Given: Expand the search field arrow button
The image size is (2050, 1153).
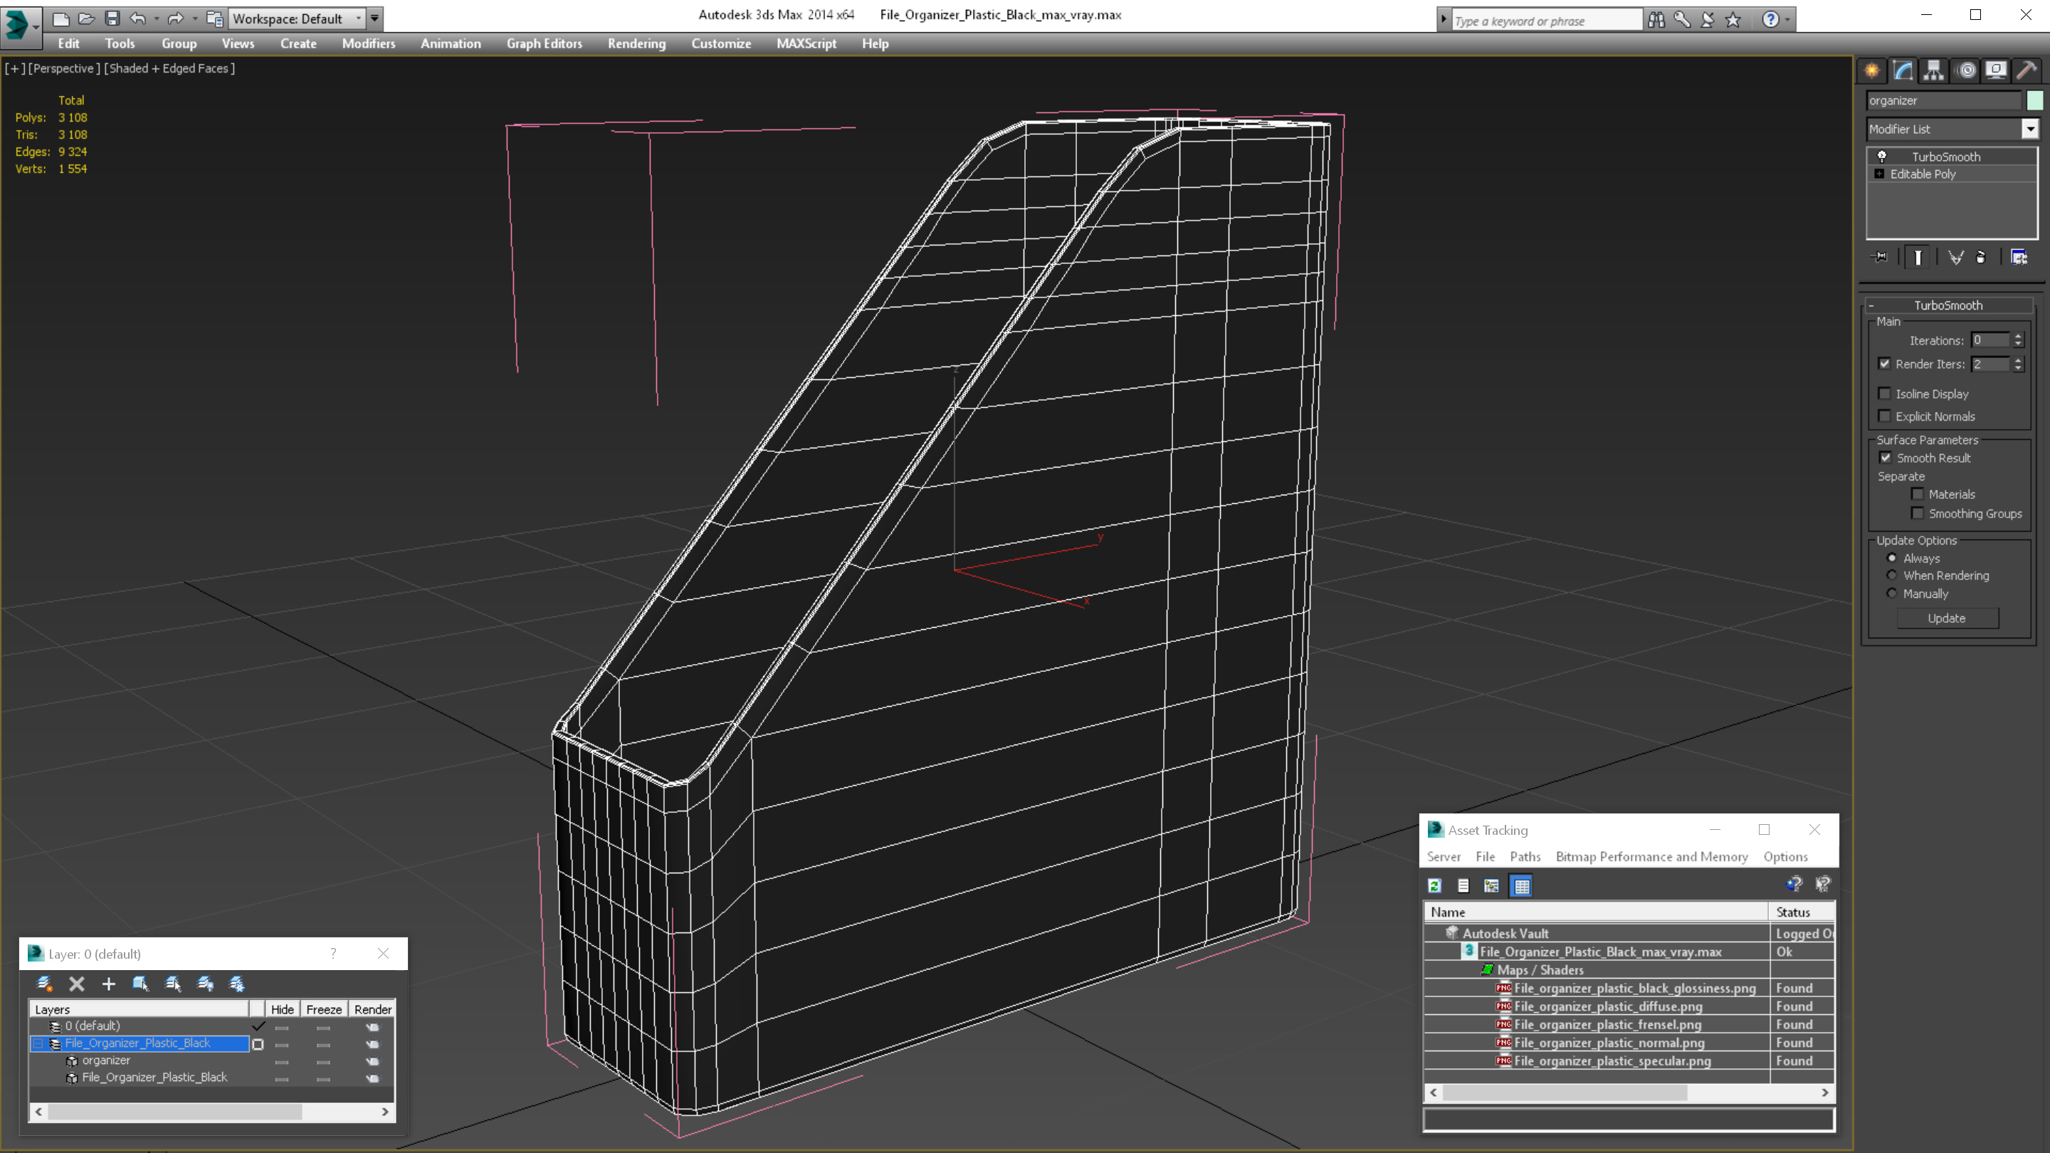Looking at the screenshot, I should [x=1444, y=19].
